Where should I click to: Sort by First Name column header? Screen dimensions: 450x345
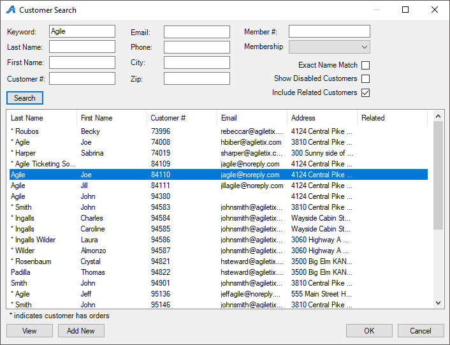pyautogui.click(x=112, y=118)
